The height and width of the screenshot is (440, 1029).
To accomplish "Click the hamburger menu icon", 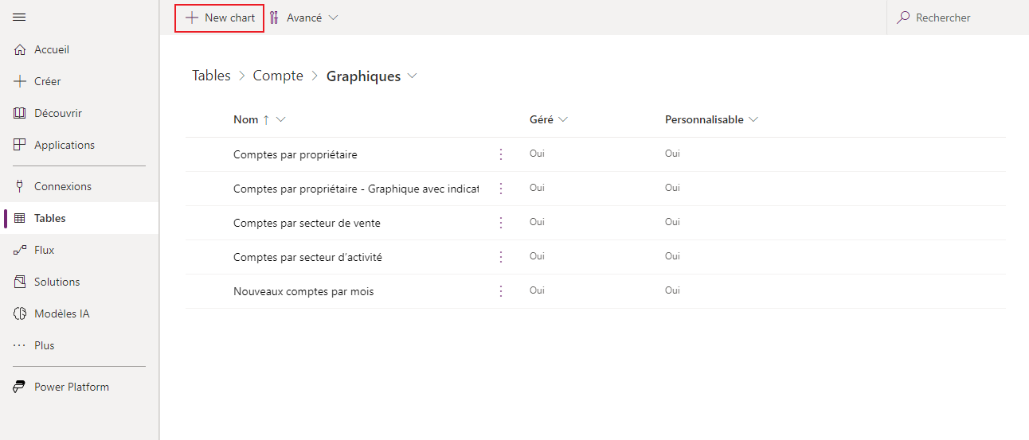I will [x=20, y=18].
